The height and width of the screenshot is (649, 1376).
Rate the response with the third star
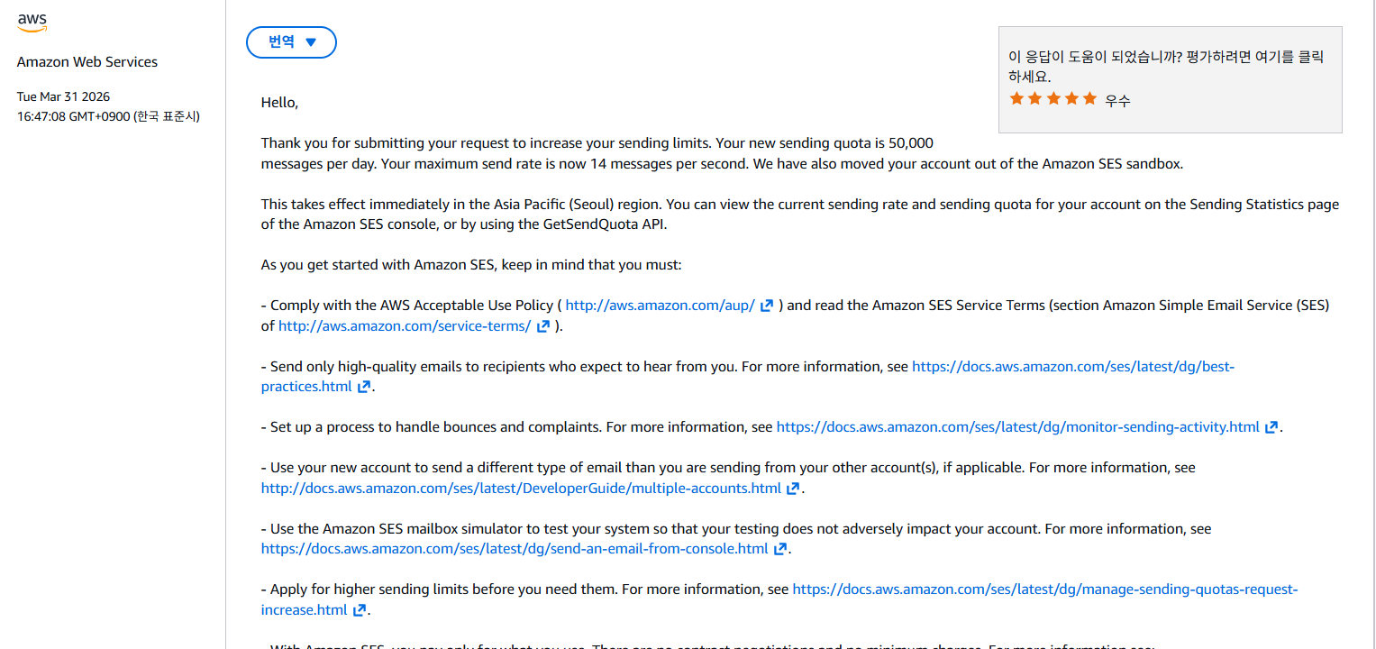(1053, 98)
